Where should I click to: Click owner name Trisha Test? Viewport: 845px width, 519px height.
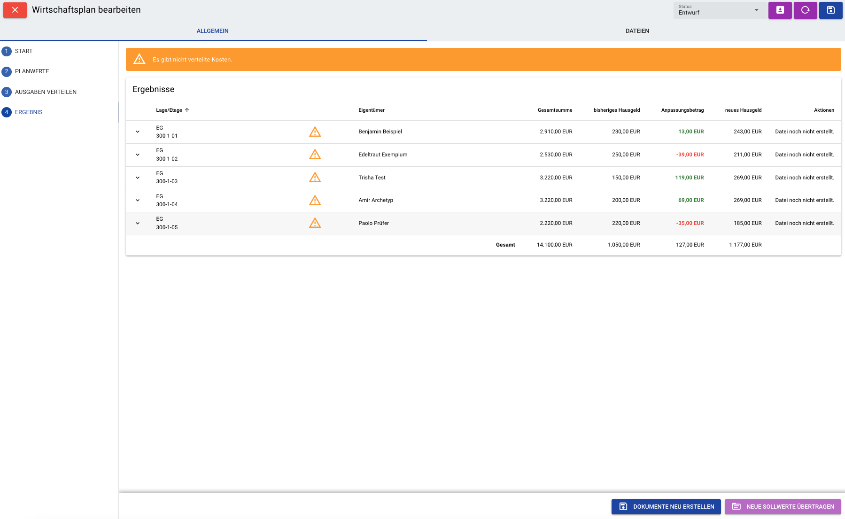(x=372, y=178)
